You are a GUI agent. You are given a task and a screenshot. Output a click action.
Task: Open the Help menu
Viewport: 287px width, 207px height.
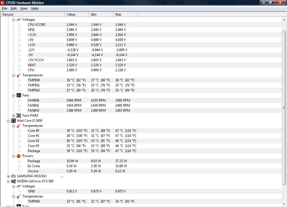click(35, 8)
